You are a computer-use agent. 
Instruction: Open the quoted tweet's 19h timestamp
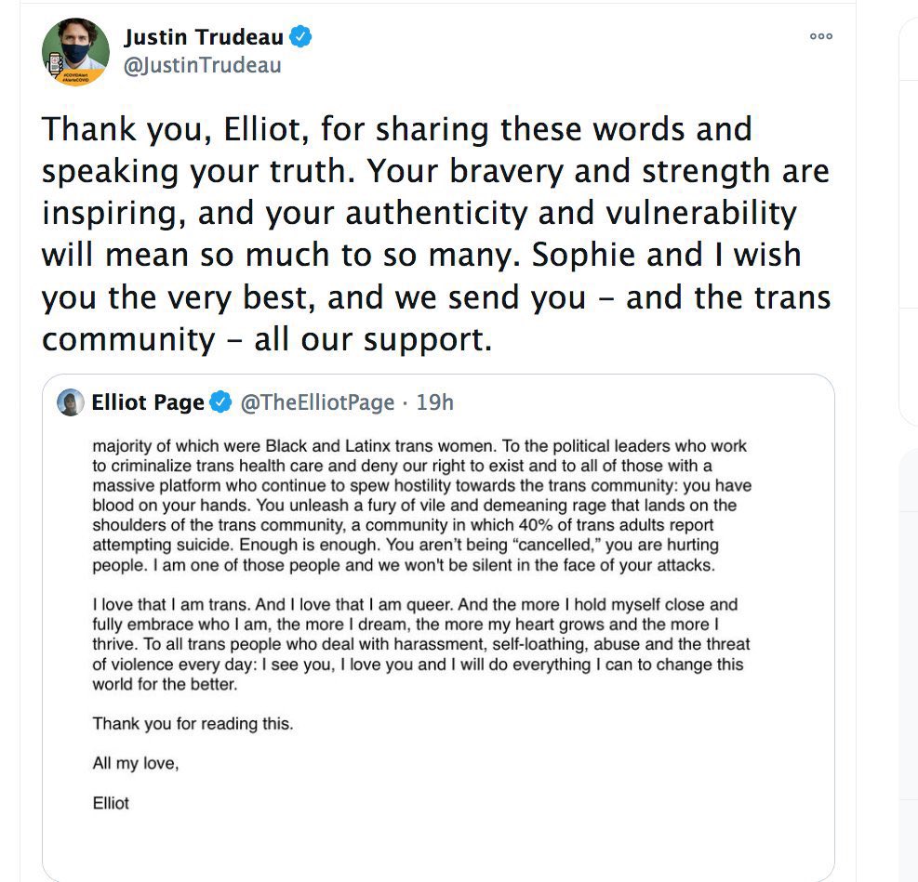pyautogui.click(x=435, y=402)
